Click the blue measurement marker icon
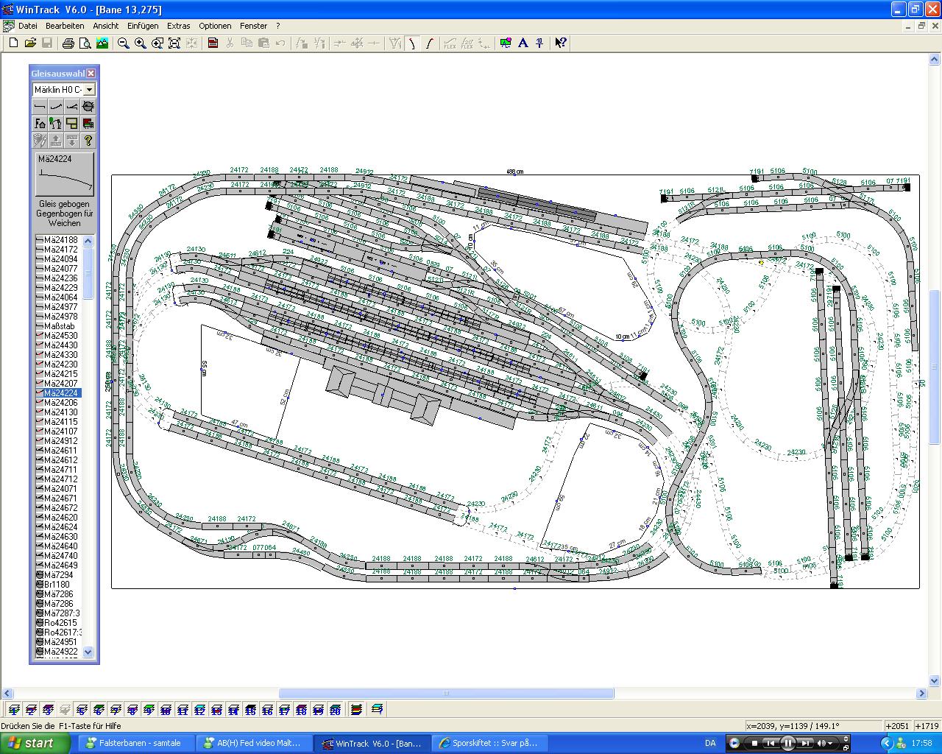The width and height of the screenshot is (942, 754). [539, 43]
